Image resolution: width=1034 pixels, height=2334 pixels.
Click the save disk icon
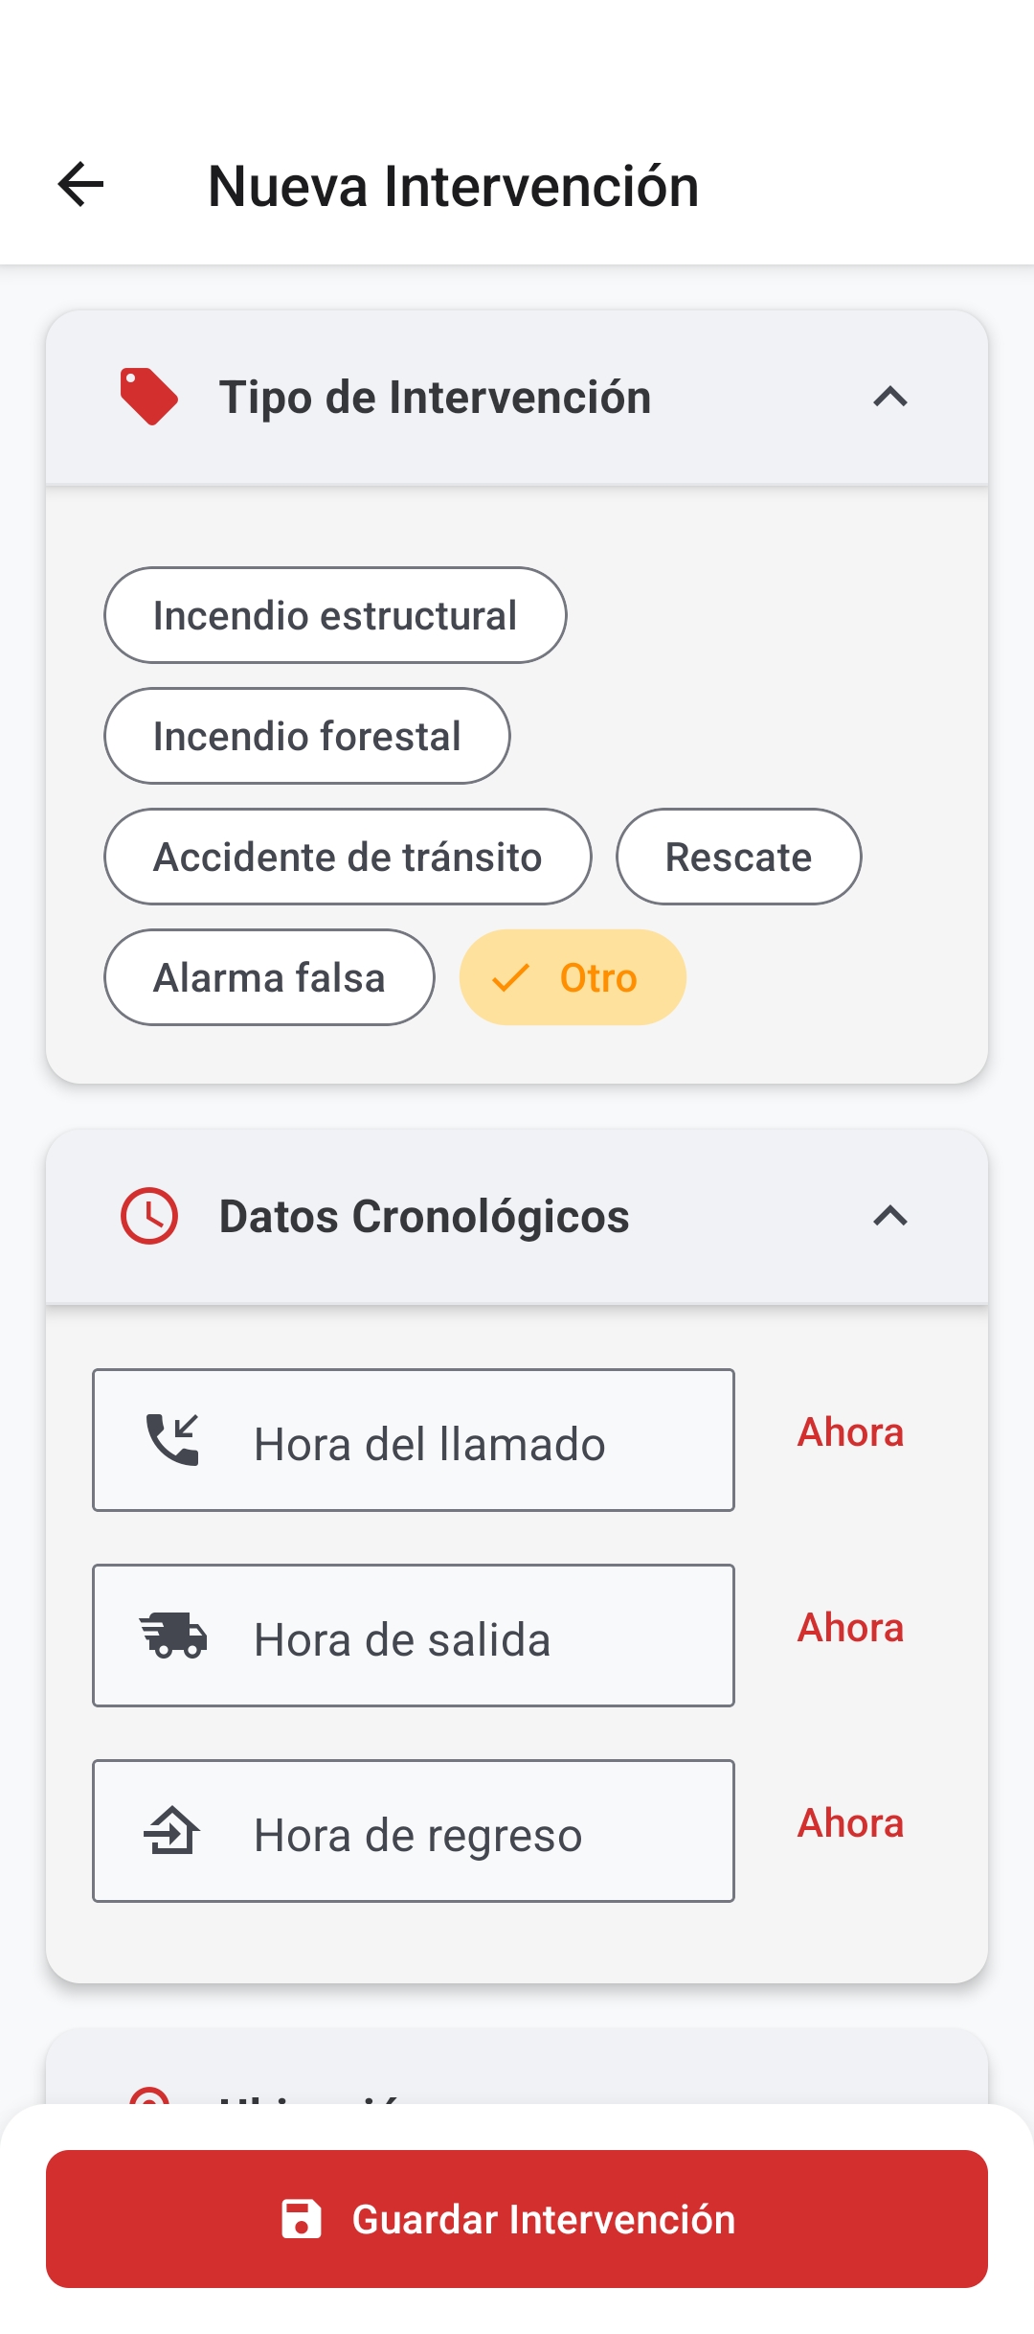302,2219
